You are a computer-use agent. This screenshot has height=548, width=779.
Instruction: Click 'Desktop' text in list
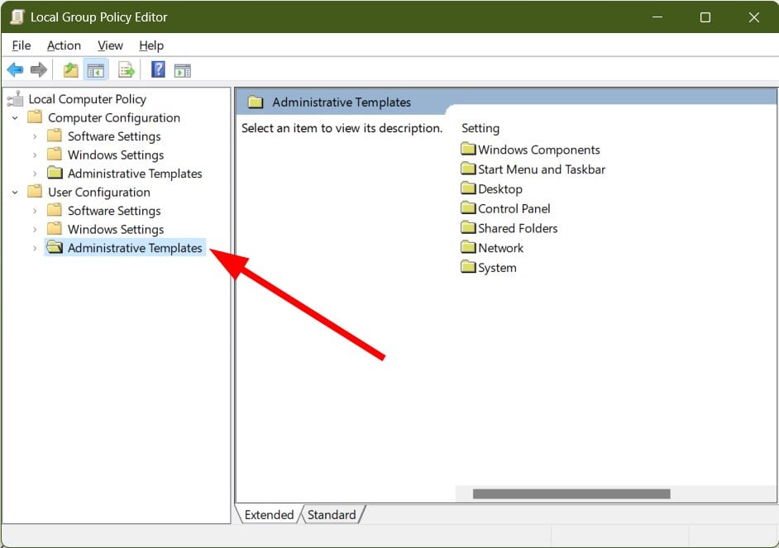coord(500,188)
